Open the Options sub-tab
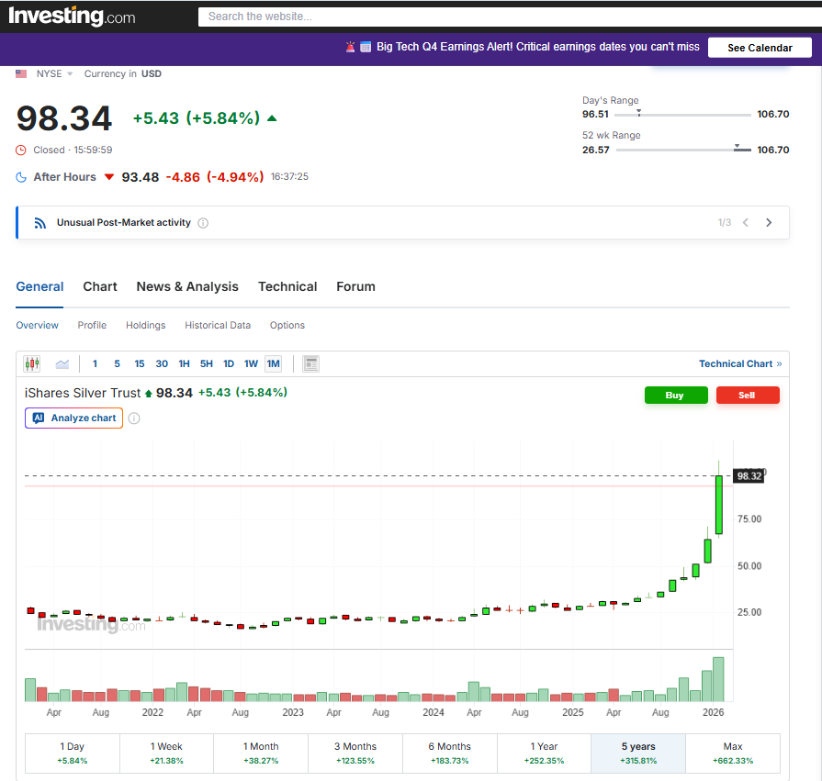822x781 pixels. click(x=287, y=325)
